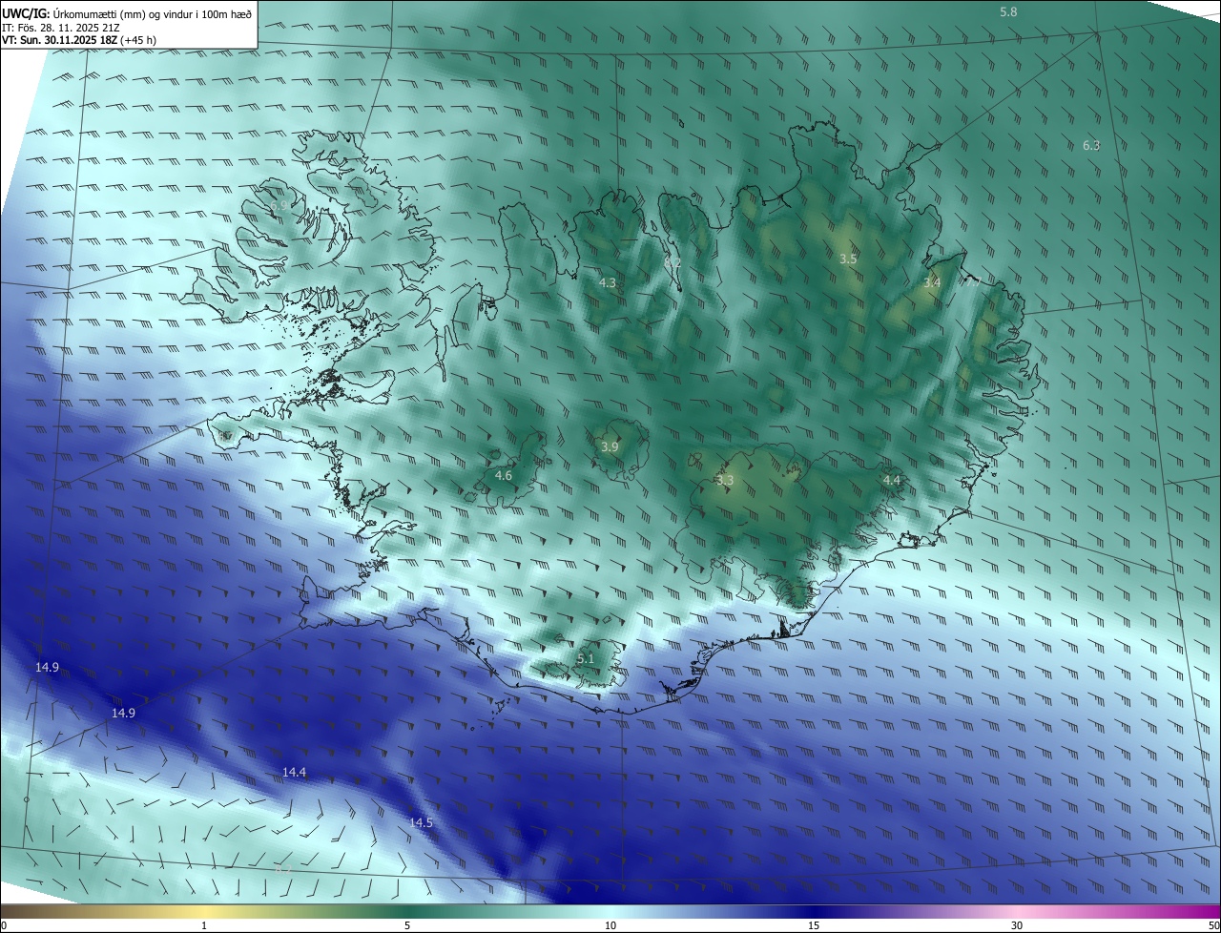Image resolution: width=1221 pixels, height=933 pixels.
Task: Click the 50 tick on the color scale
Action: (x=1213, y=925)
